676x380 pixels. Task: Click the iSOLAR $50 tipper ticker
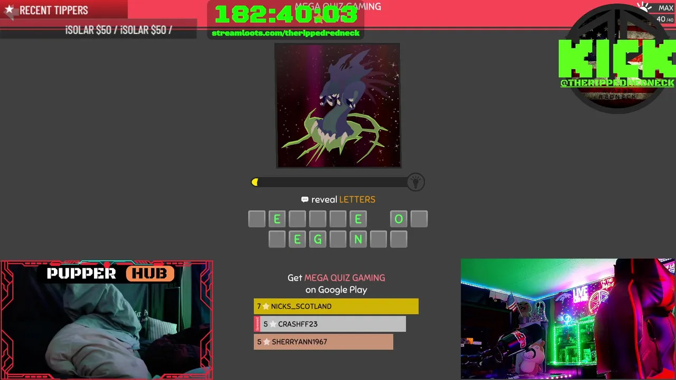tap(118, 30)
